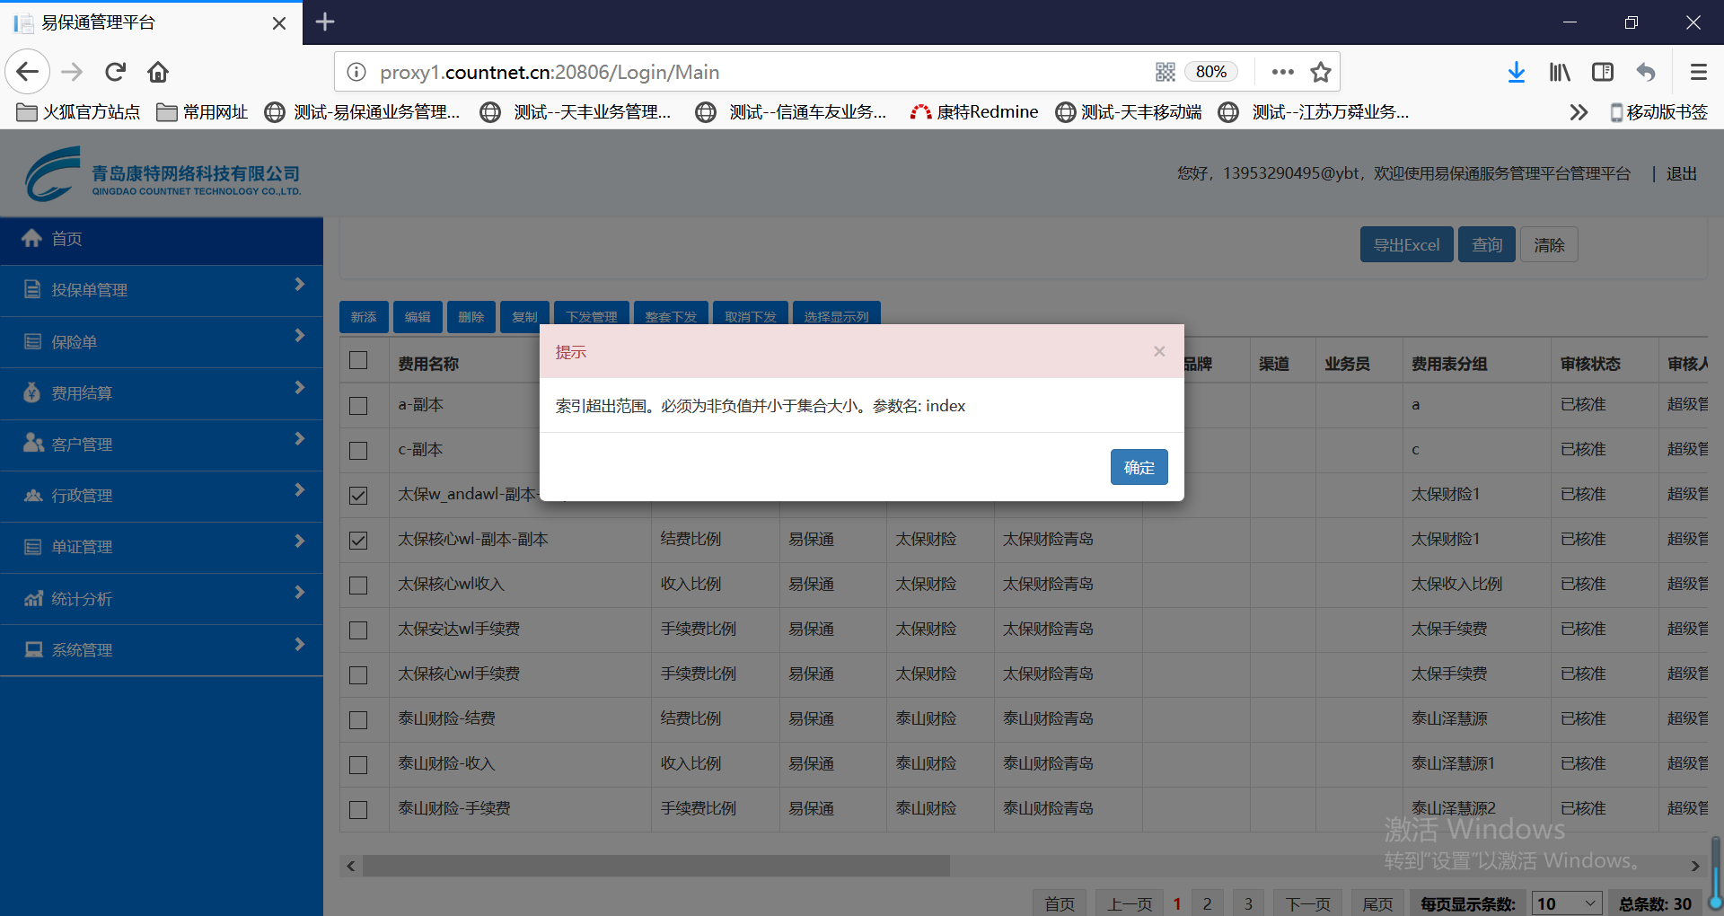The image size is (1724, 916).
Task: Open the per-page count dropdown
Action: click(x=1567, y=903)
